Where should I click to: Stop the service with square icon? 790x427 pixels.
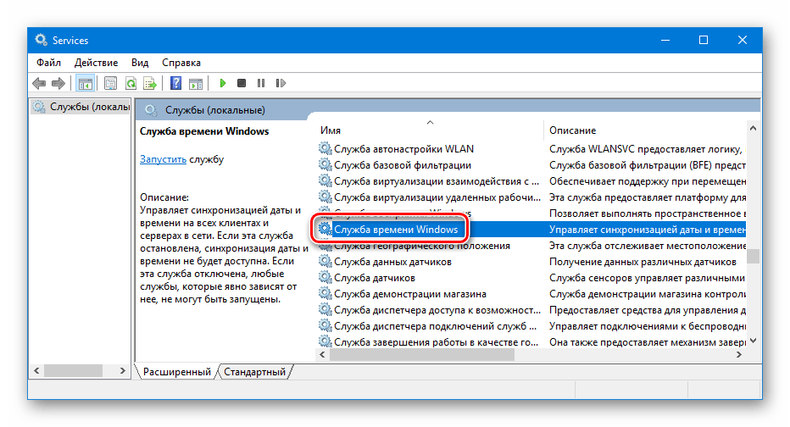point(242,83)
